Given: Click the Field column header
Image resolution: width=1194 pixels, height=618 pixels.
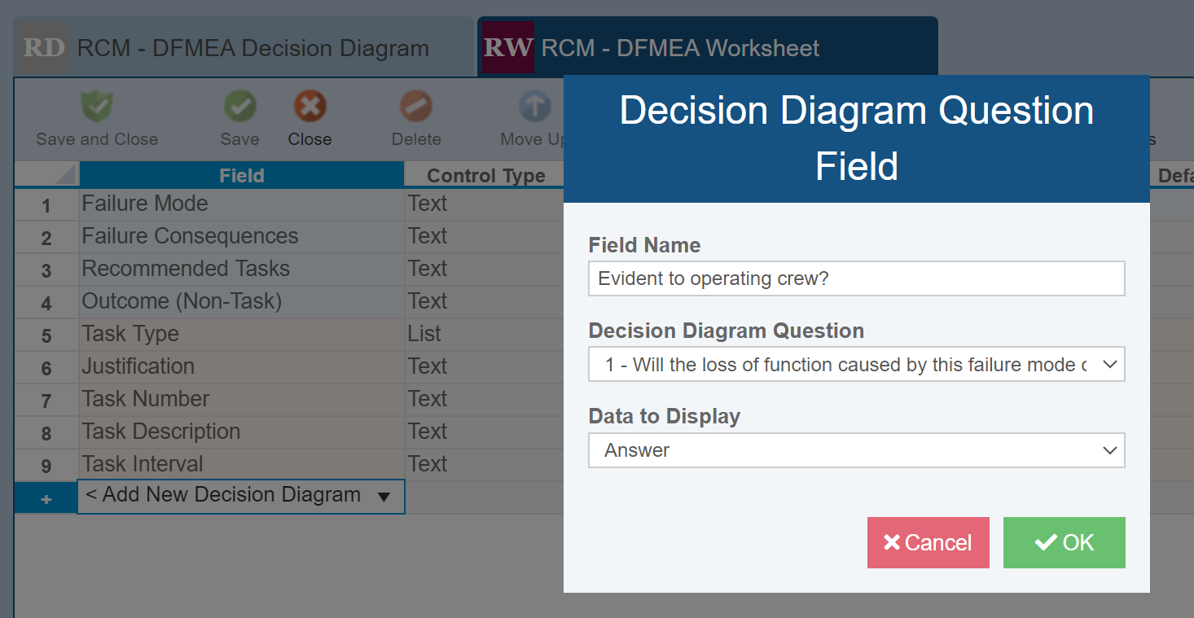Looking at the screenshot, I should click(241, 174).
